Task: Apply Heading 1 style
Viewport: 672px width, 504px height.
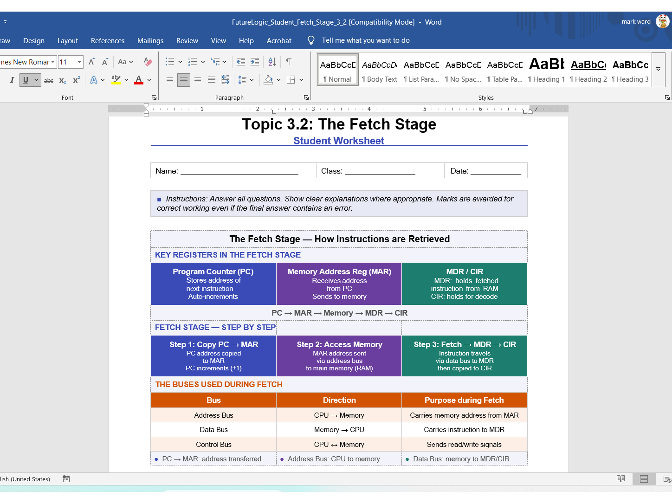Action: (x=547, y=70)
